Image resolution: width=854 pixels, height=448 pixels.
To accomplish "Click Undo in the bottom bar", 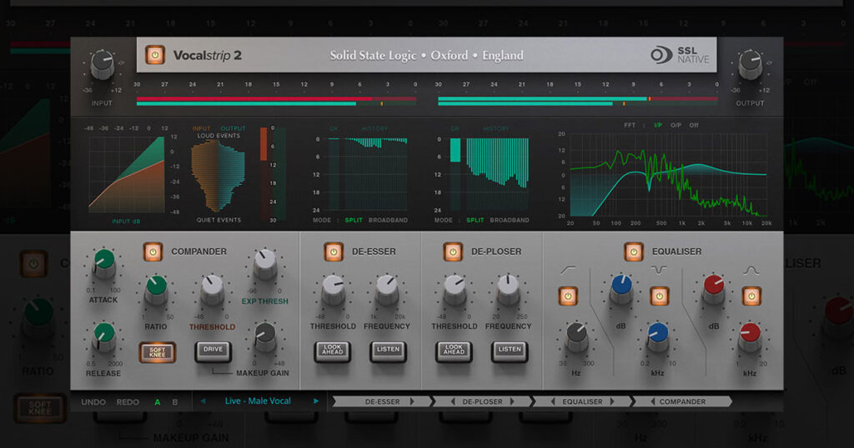I will [93, 402].
